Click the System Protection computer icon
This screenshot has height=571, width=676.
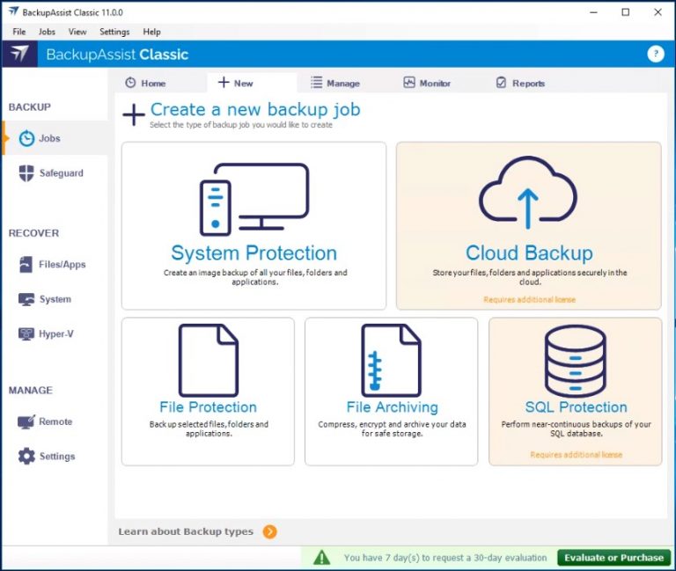click(253, 199)
